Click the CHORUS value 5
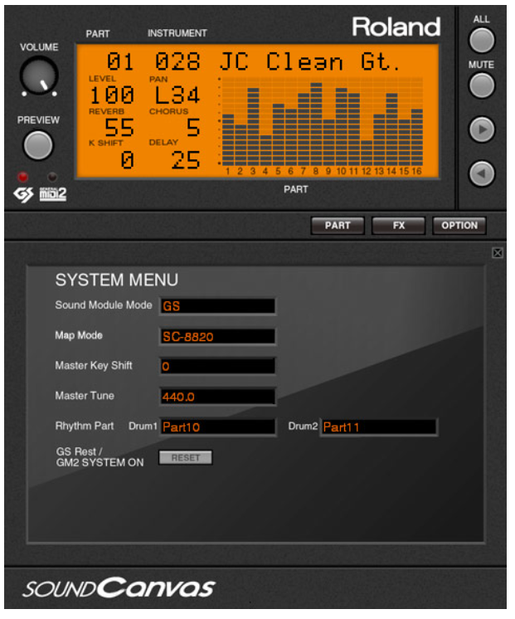 pos(193,128)
